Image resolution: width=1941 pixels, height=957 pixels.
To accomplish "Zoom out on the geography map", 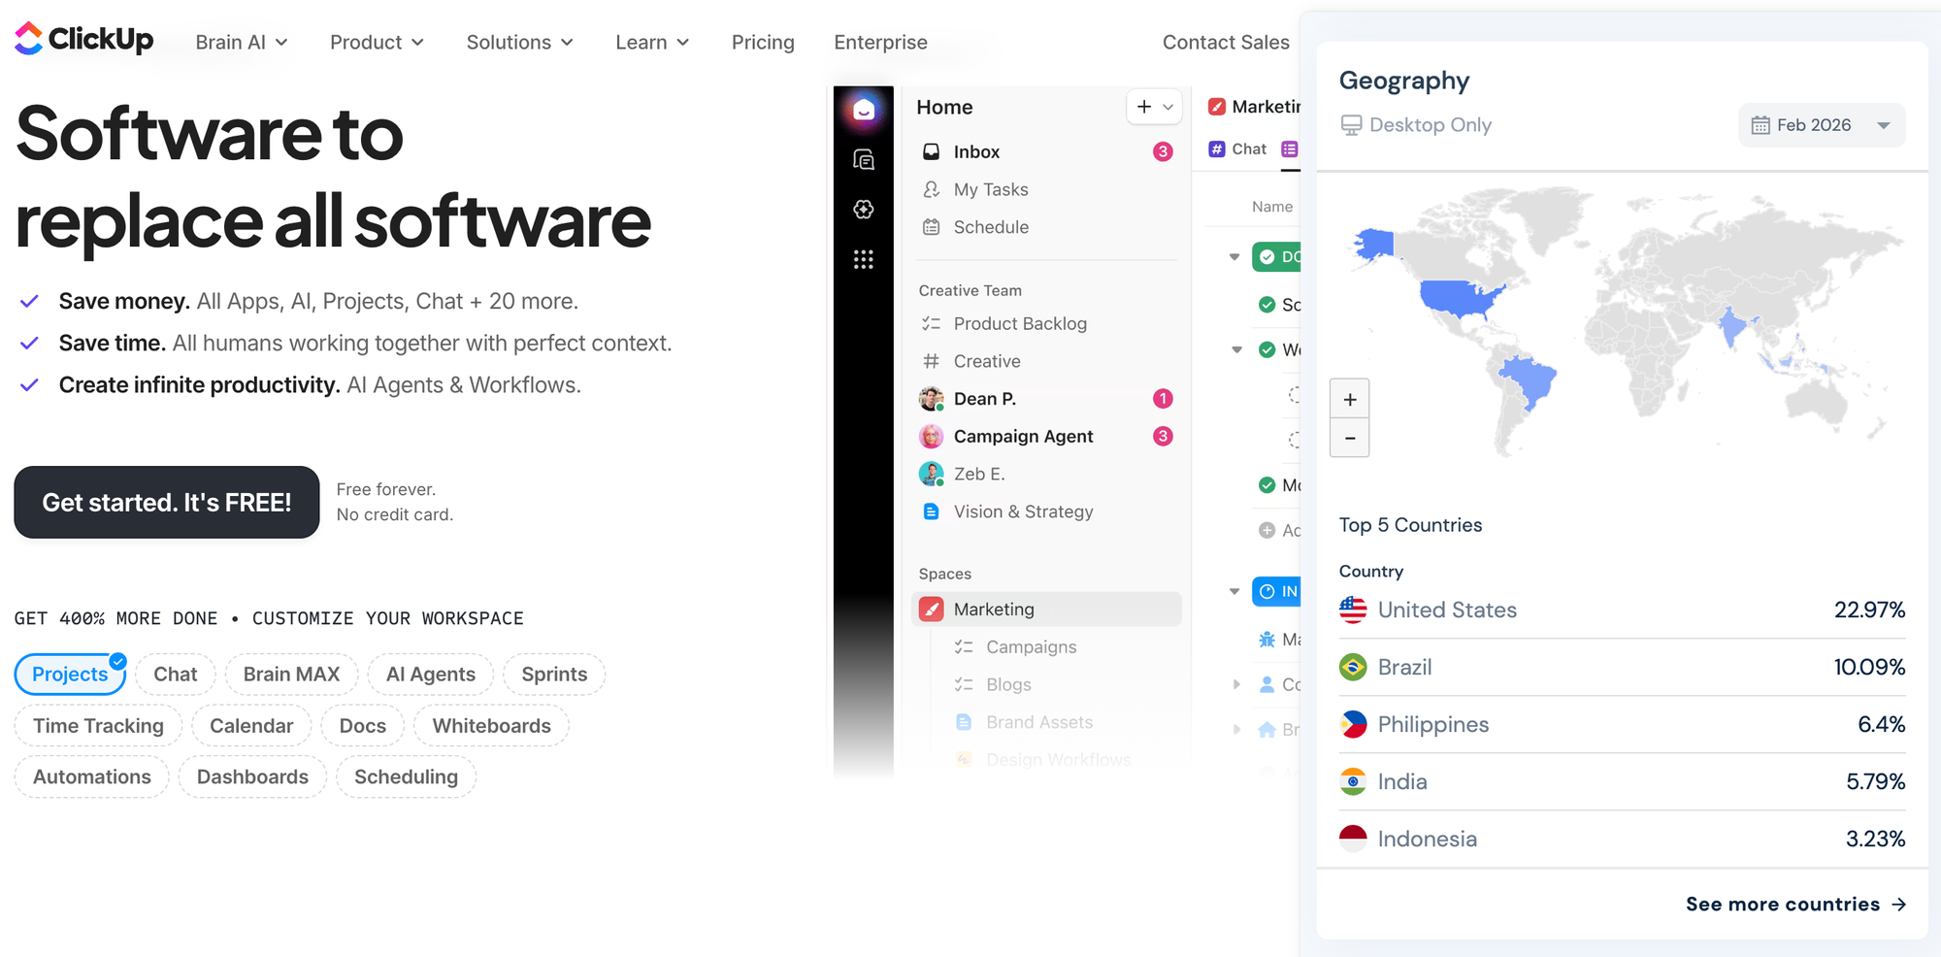I will click(1349, 439).
